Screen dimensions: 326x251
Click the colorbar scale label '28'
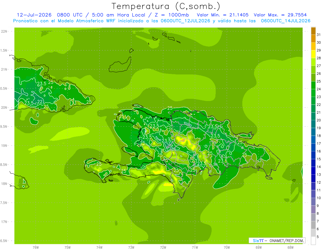[319, 58]
